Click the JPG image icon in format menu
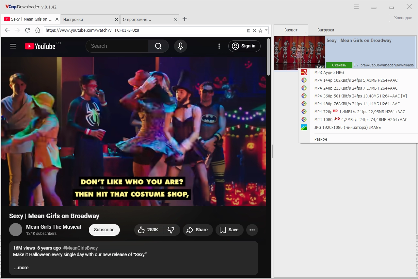418x279 pixels. pos(304,128)
